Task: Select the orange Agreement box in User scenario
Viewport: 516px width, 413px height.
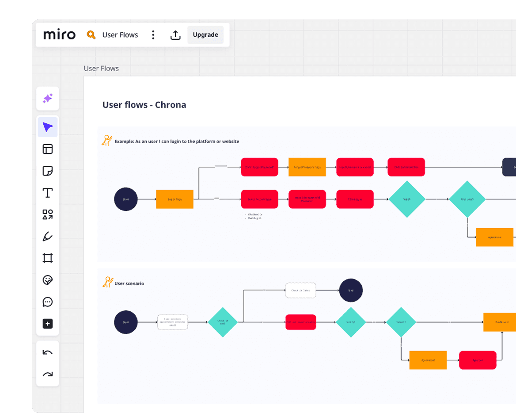Action: (x=428, y=360)
